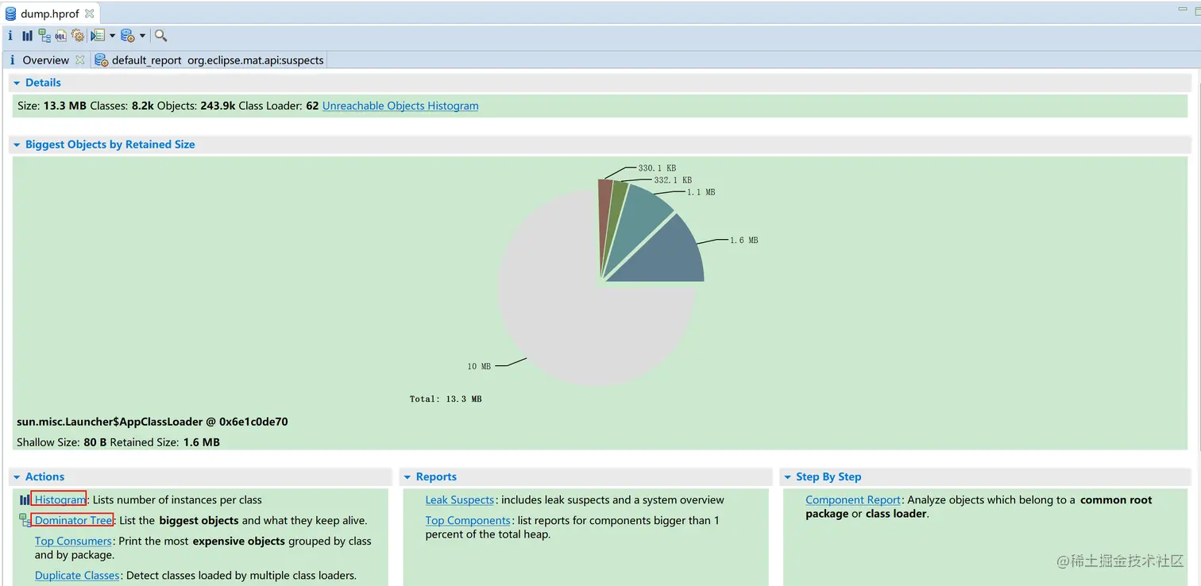Collapse the Step By Step section
1201x586 pixels.
(x=788, y=477)
